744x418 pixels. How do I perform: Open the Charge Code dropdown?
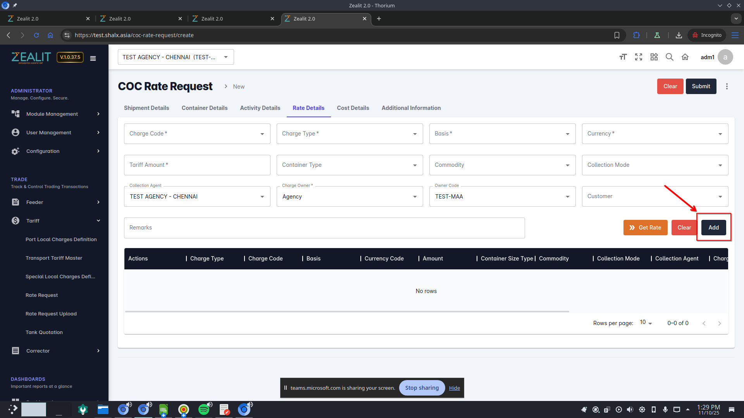click(197, 134)
